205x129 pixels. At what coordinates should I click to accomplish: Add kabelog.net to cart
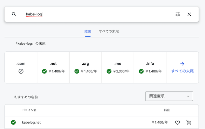coord(189,123)
